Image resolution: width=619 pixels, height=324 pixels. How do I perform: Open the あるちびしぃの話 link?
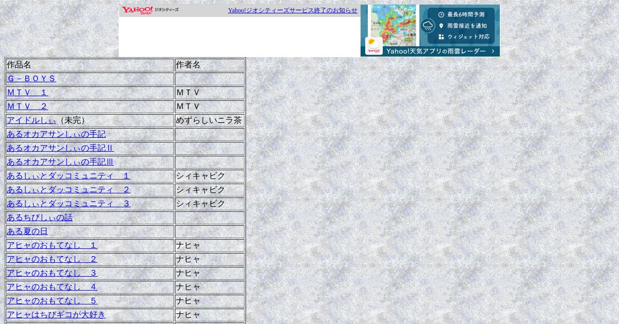(40, 218)
